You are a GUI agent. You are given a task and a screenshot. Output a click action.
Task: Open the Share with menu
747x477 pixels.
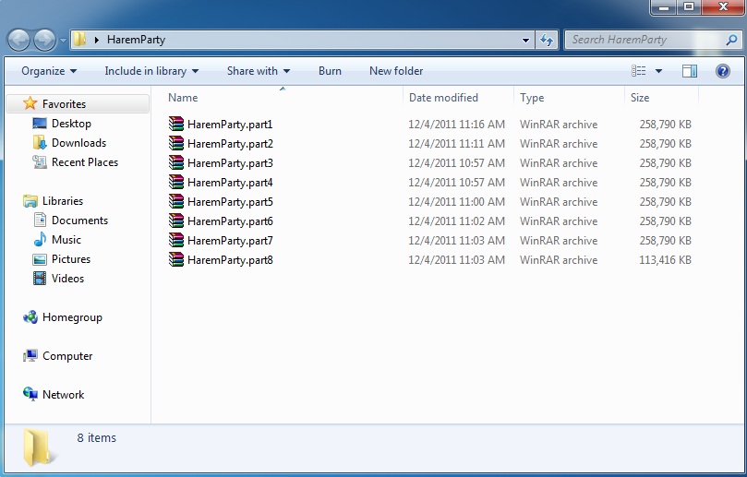259,71
